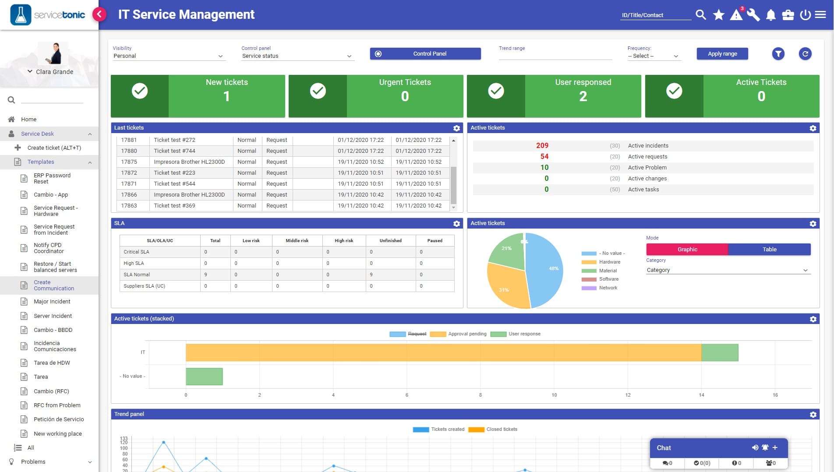Click the Last tickets scrollbar thumb
This screenshot has height=472, width=834.
coord(453,185)
